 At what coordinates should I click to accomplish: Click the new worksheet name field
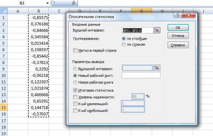141,75
